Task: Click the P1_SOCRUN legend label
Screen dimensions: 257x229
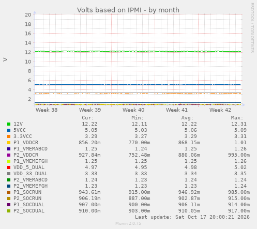Action: tap(27, 192)
